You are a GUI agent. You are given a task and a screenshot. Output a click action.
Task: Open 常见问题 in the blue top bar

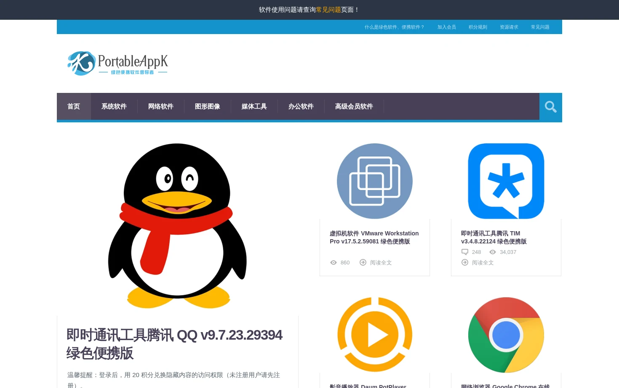540,27
